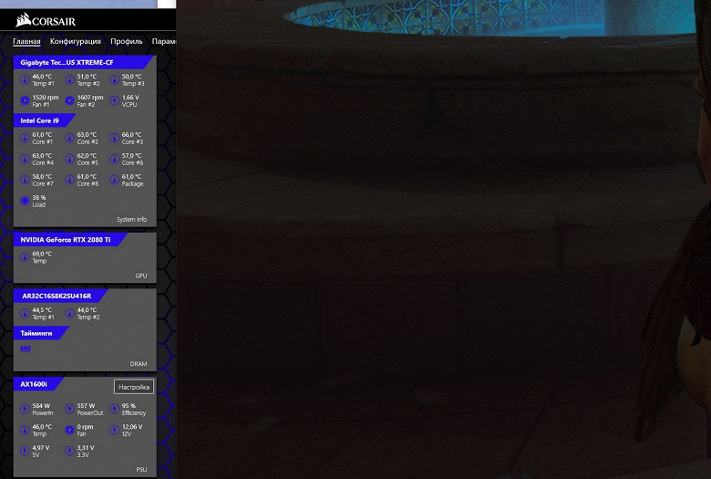The image size is (711, 479).
Task: Click the Настройка button on AX1600i
Action: 134,387
